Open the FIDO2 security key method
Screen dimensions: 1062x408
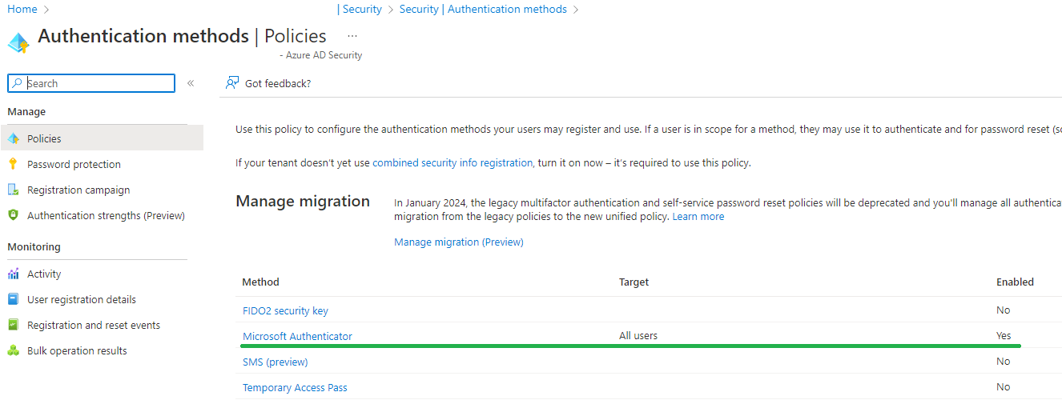(285, 310)
